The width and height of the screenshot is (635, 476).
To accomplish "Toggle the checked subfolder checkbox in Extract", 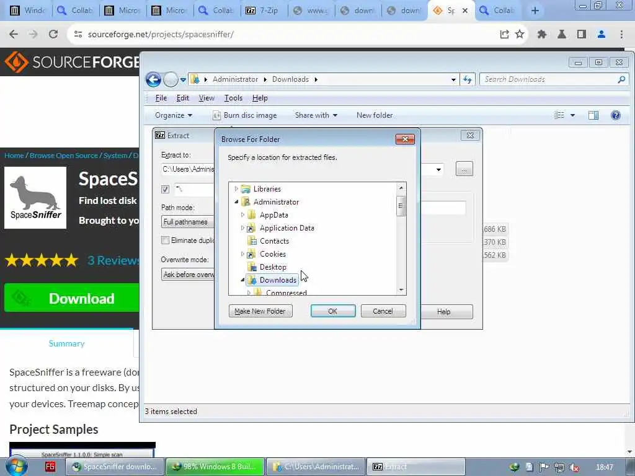I will coord(165,189).
